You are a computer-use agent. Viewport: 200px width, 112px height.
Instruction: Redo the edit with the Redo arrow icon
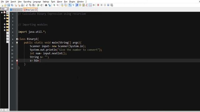coord(42,5)
